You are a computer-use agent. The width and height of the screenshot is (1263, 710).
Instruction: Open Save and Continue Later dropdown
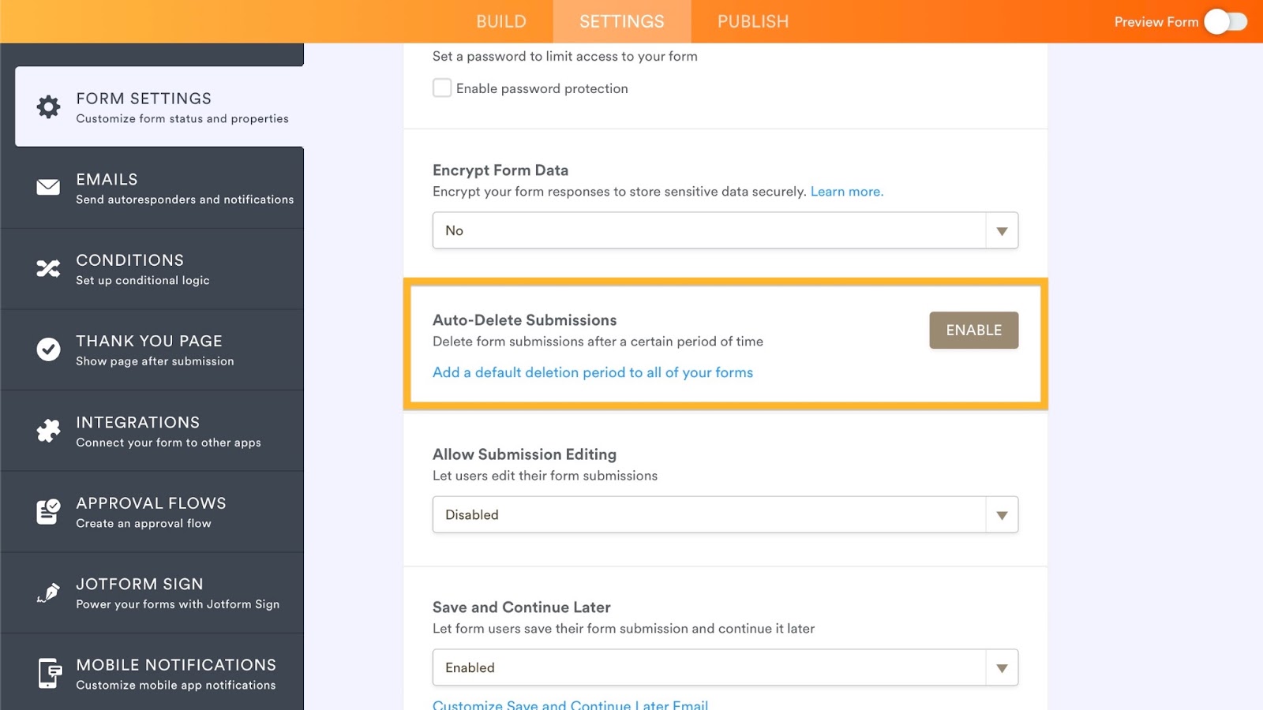pos(725,667)
